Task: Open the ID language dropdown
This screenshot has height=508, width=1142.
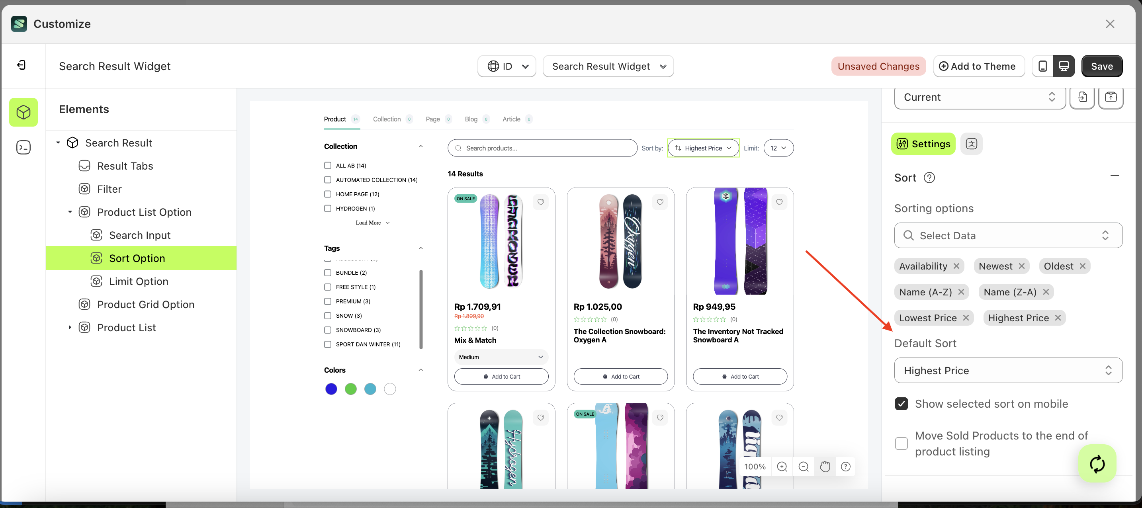Action: (507, 66)
